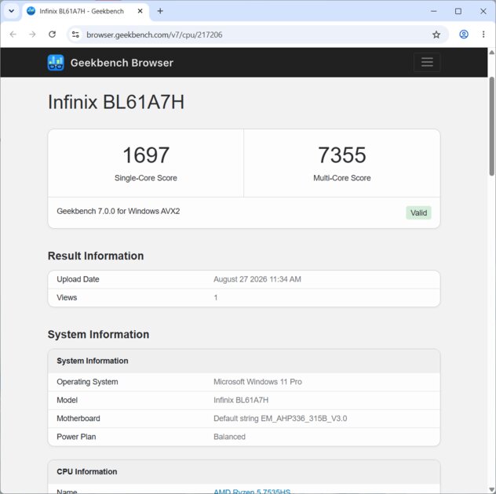Click the Model row label
496x494 pixels.
pos(67,400)
